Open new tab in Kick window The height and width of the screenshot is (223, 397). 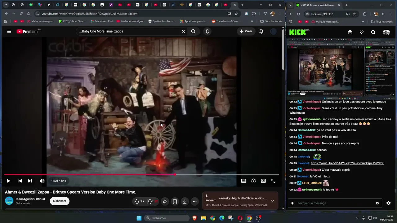346,5
